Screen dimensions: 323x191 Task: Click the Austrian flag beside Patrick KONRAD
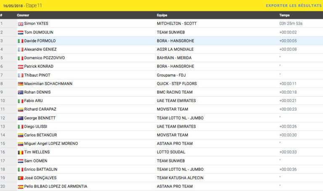(21, 67)
